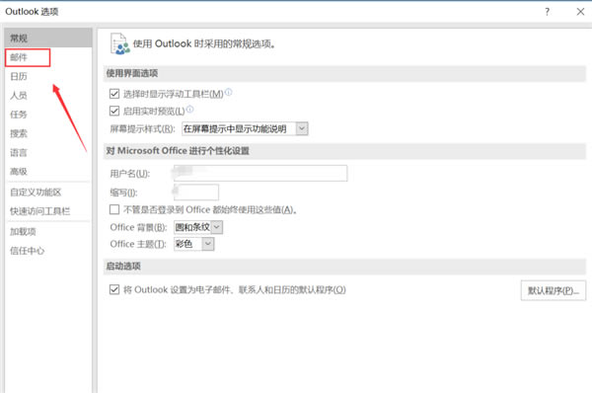Click the 缩写 initials field
This screenshot has width=592, height=393.
196,192
